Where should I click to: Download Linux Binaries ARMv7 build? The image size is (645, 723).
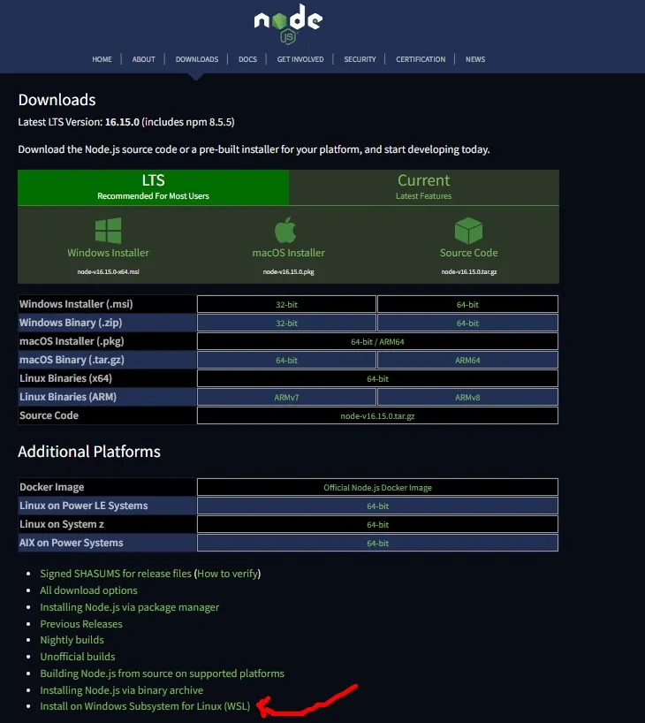(x=286, y=398)
